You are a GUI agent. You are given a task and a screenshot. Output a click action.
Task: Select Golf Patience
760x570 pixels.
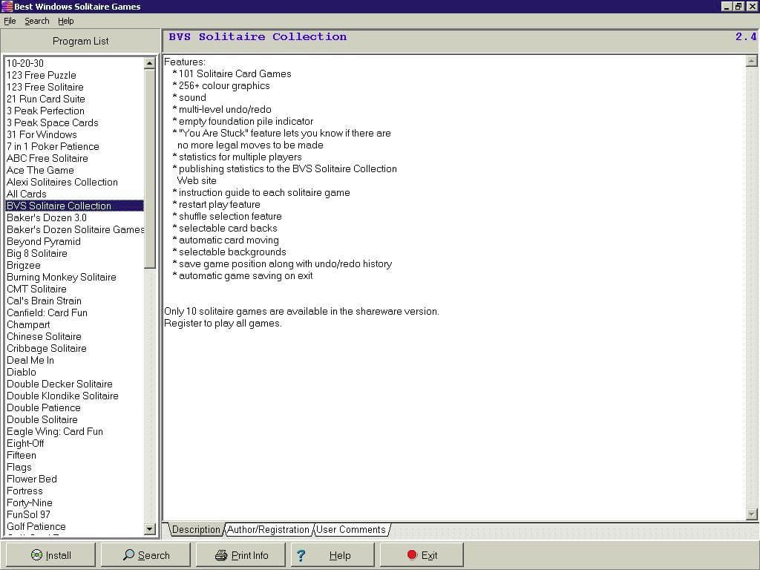[74, 526]
